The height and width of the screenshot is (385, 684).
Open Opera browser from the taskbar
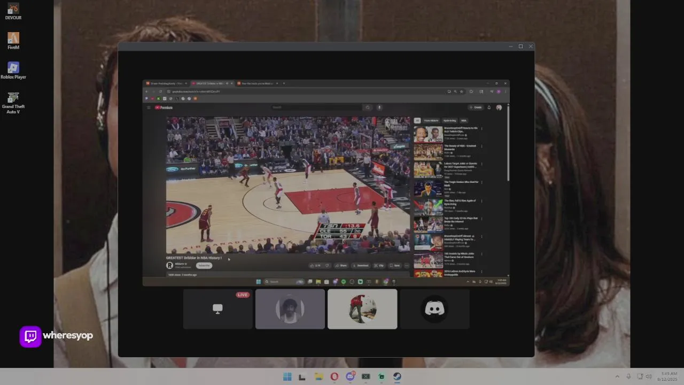coord(334,376)
